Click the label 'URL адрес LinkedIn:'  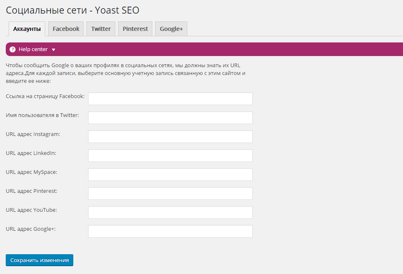[31, 153]
